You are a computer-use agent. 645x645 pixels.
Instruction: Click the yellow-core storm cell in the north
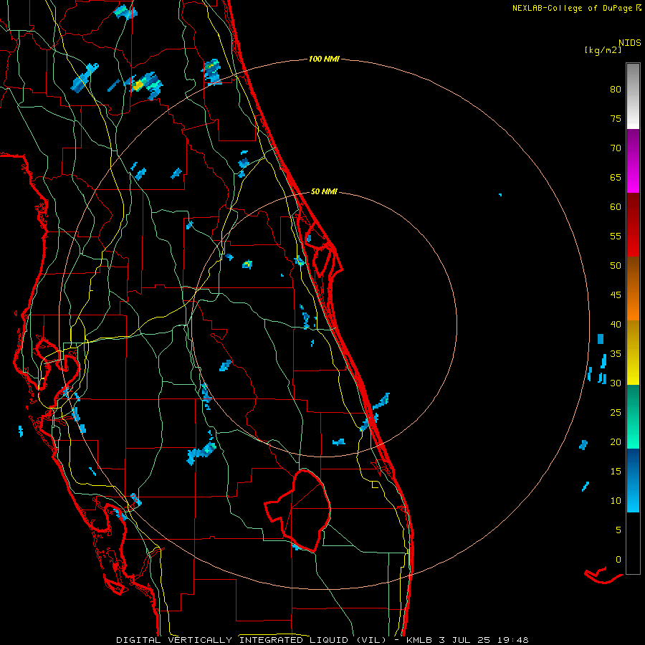[x=138, y=85]
